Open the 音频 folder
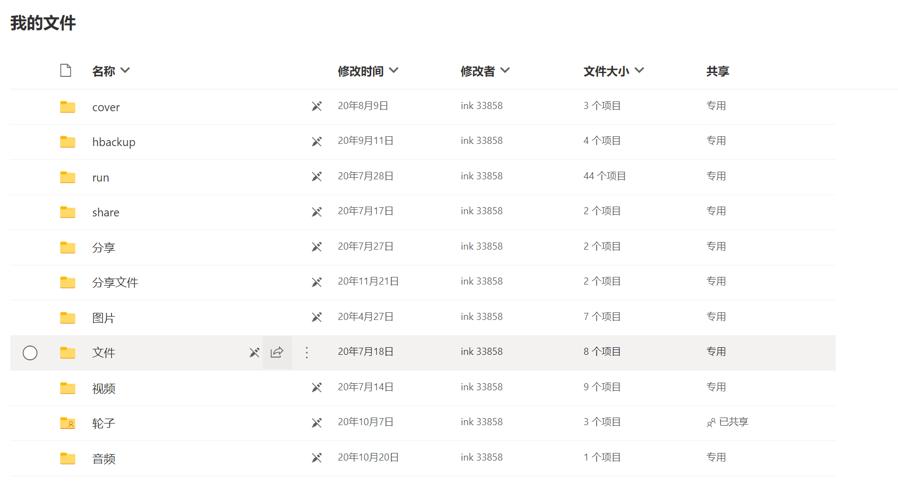The image size is (898, 502). [104, 458]
